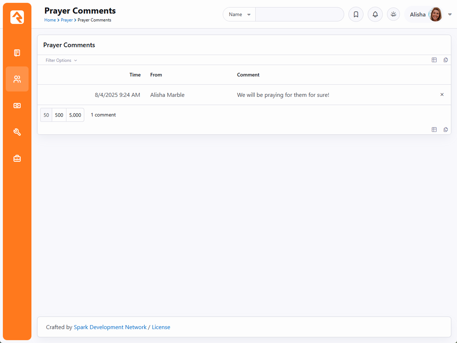Set page size to 5,000
This screenshot has width=457, height=343.
pyautogui.click(x=75, y=115)
